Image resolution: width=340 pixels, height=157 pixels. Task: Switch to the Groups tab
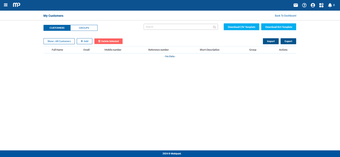pos(84,28)
